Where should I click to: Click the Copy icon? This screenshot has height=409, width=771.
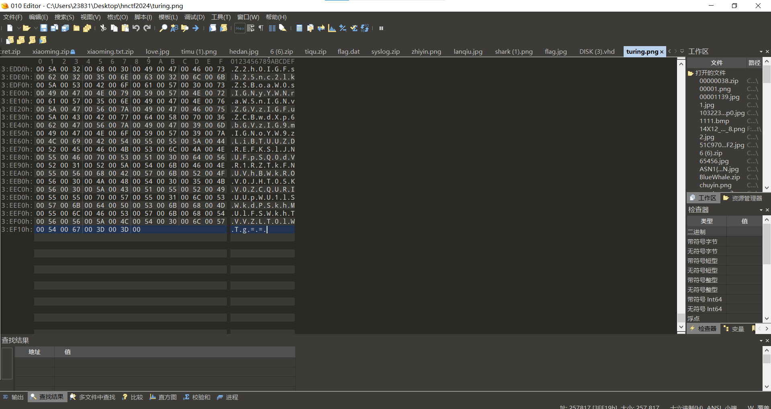[x=114, y=28]
